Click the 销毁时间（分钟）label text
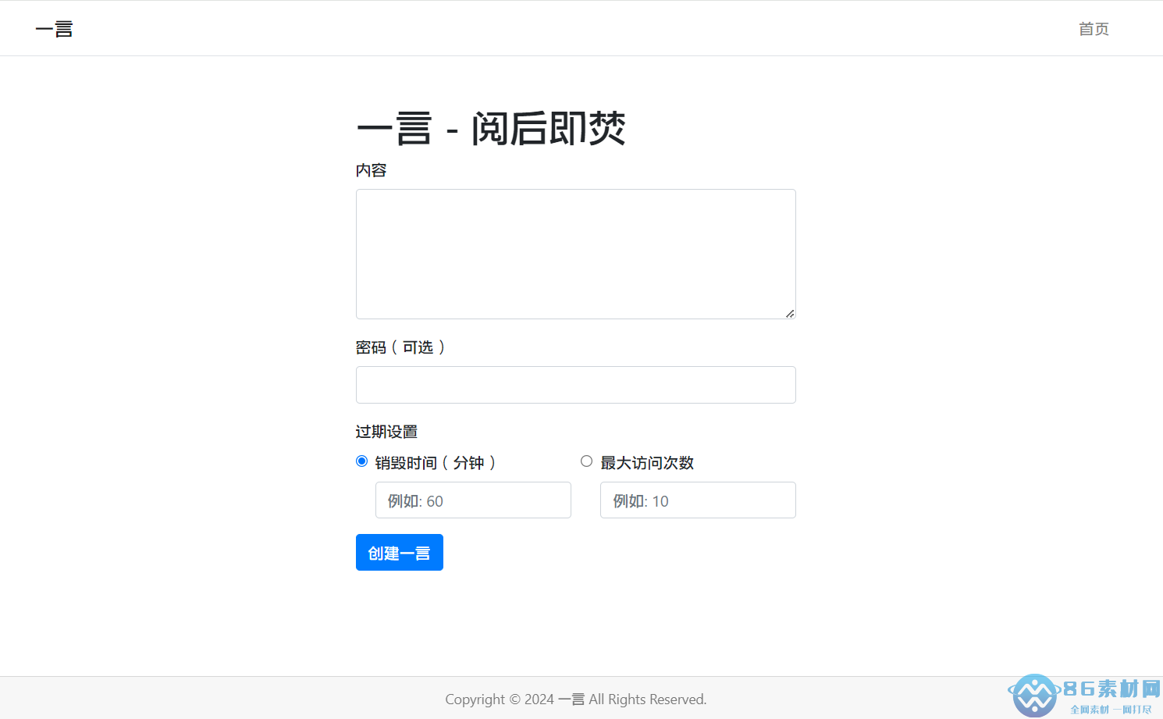 tap(436, 462)
